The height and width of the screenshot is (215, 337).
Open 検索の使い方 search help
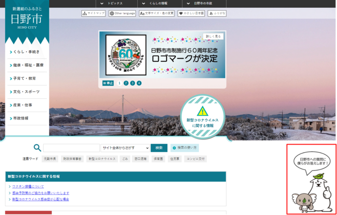tap(185, 148)
